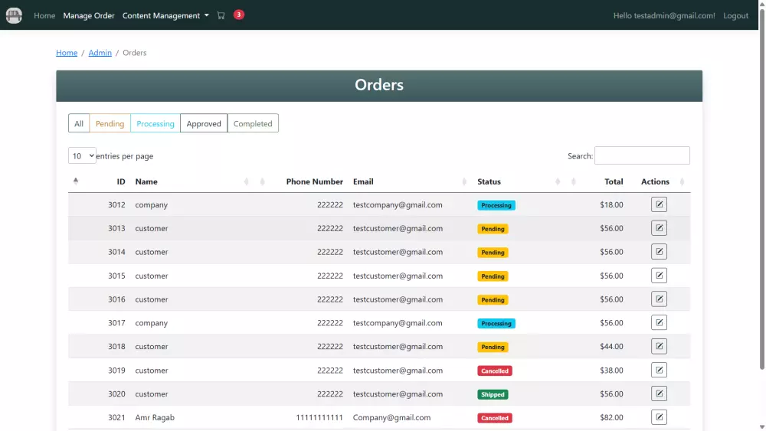Expand the Content Management dropdown menu
766x431 pixels.
tap(165, 15)
